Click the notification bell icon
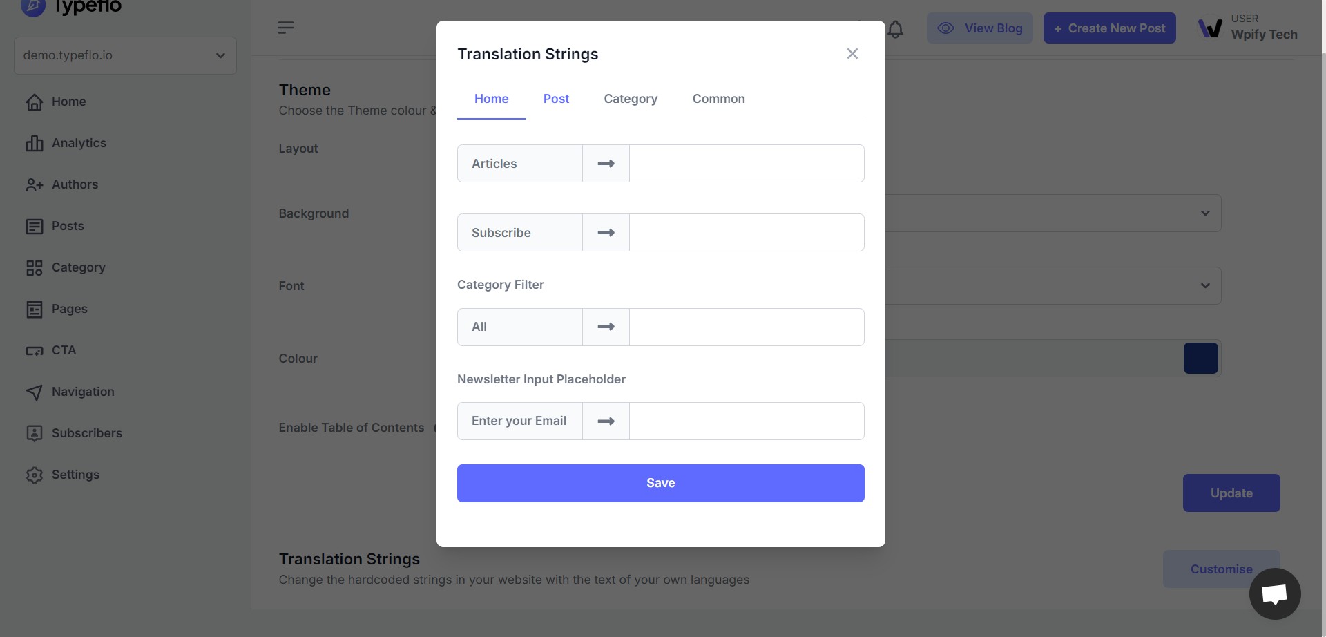Screen dimensions: 1326x637 (x=895, y=29)
